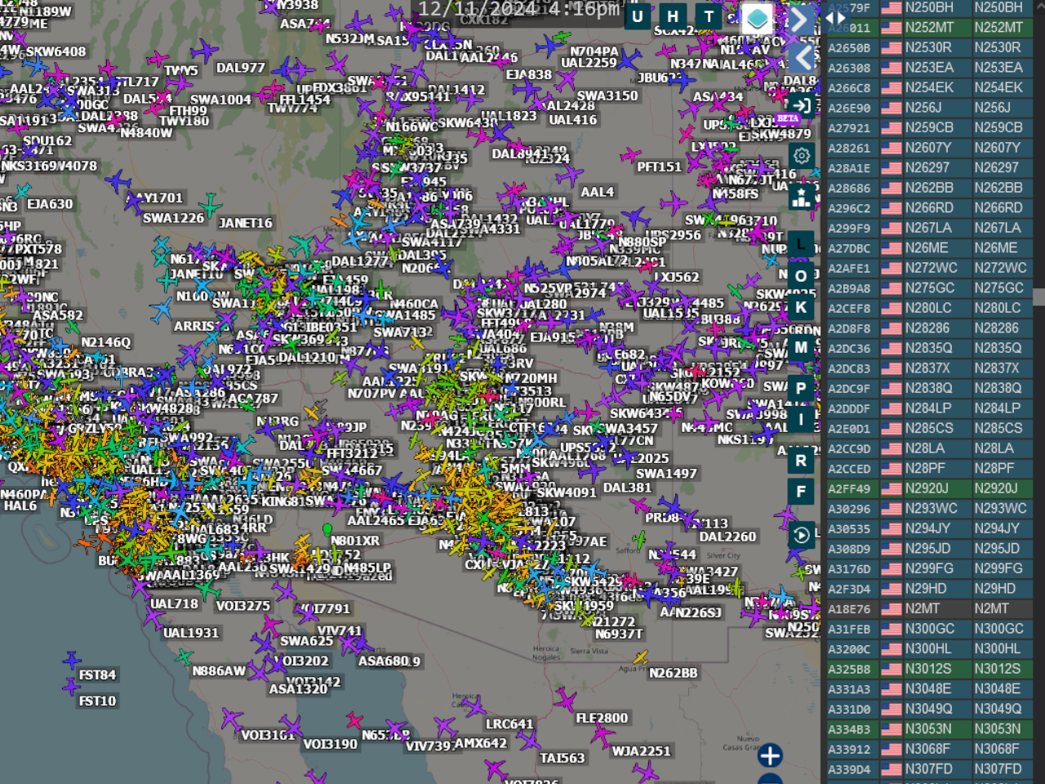Click the US flag in N2920J row
This screenshot has width=1045, height=784.
click(x=892, y=488)
